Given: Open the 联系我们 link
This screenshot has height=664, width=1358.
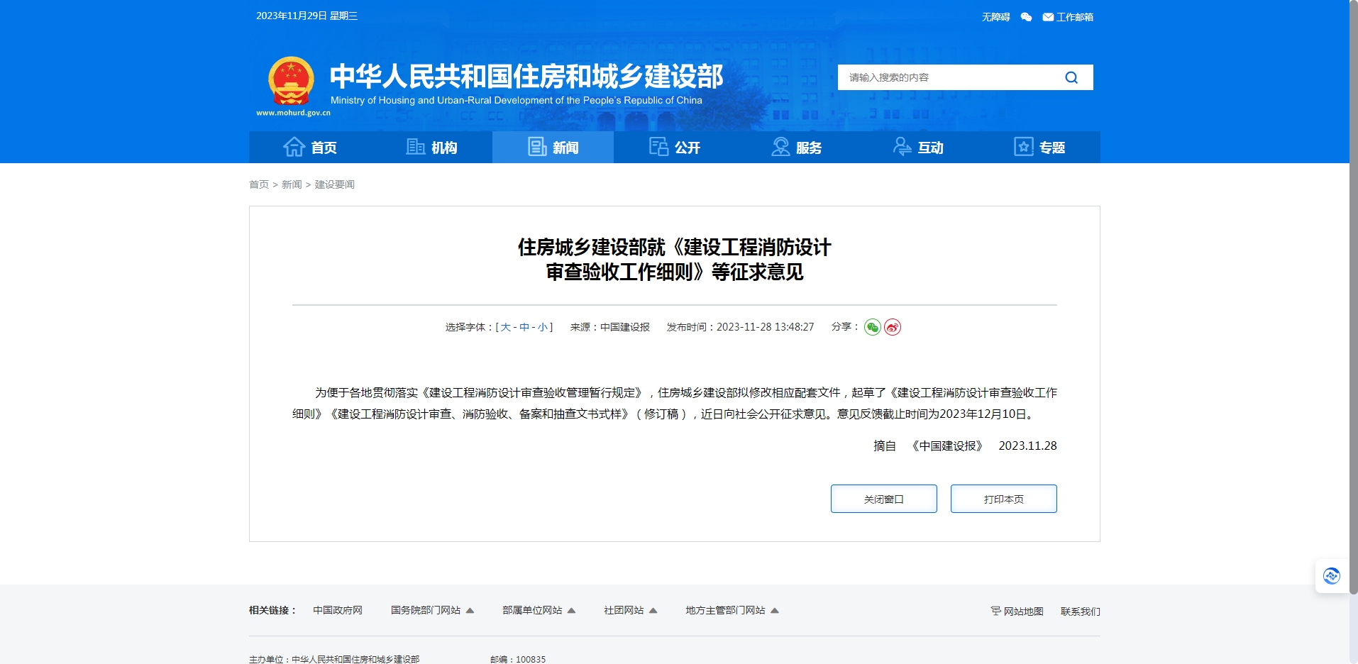Looking at the screenshot, I should pyautogui.click(x=1081, y=612).
